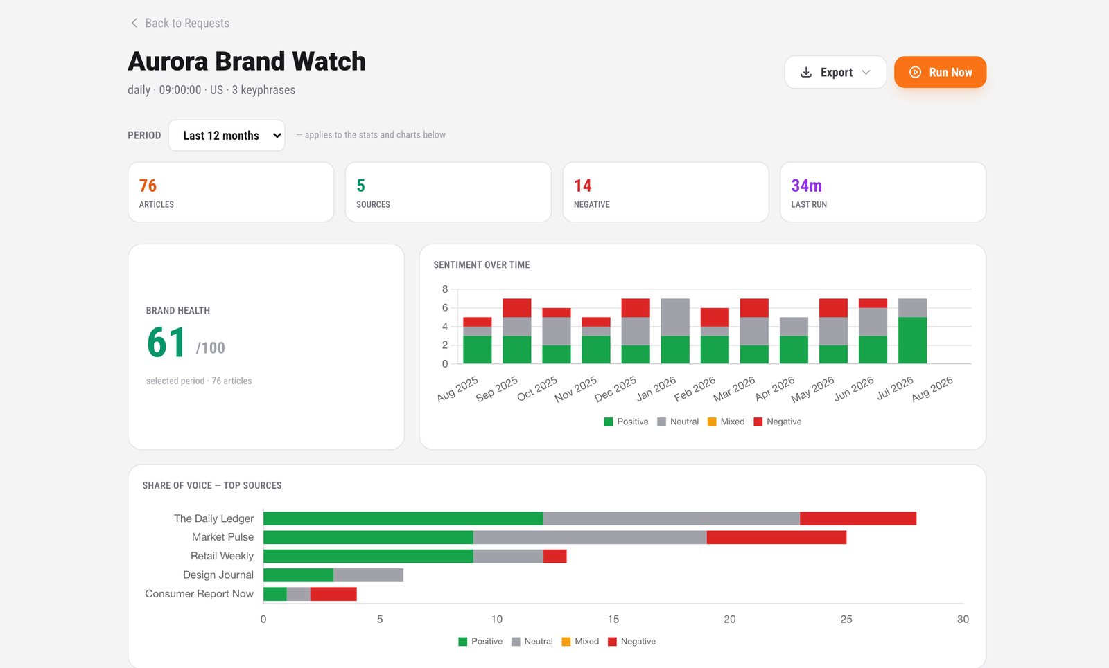Click the Jan 2026 sentiment bar
The height and width of the screenshot is (668, 1109).
point(675,331)
